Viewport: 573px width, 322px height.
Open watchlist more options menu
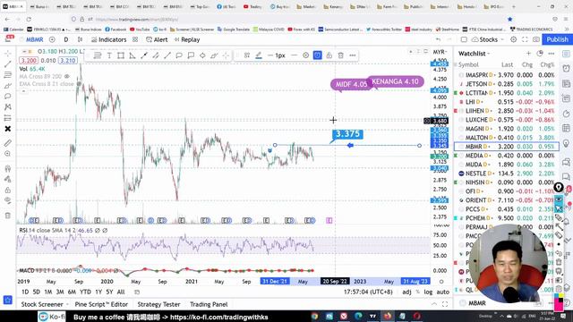(552, 54)
